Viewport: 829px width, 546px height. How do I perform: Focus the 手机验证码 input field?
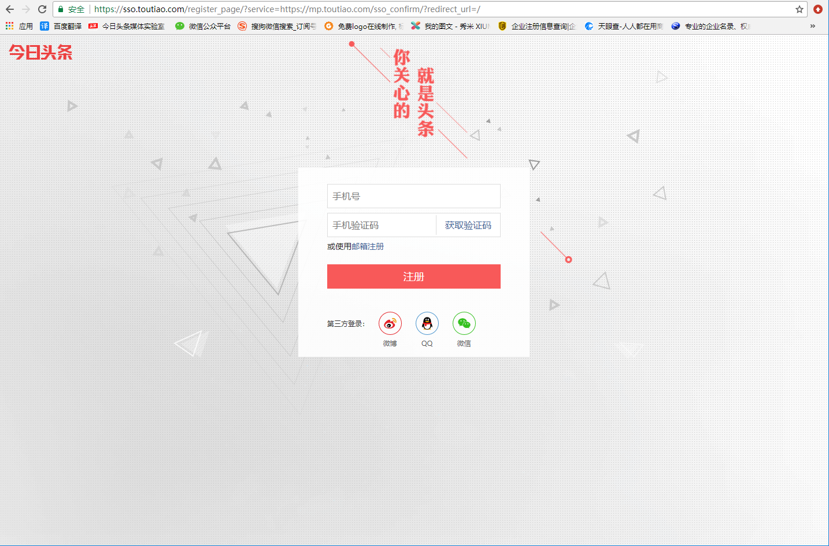(381, 225)
